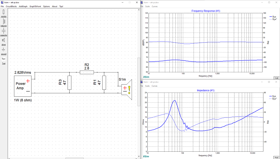Image resolution: width=280 pixels, height=159 pixels.
Task: Choose the first Text tool in sidebar
Action: (x=3, y=59)
